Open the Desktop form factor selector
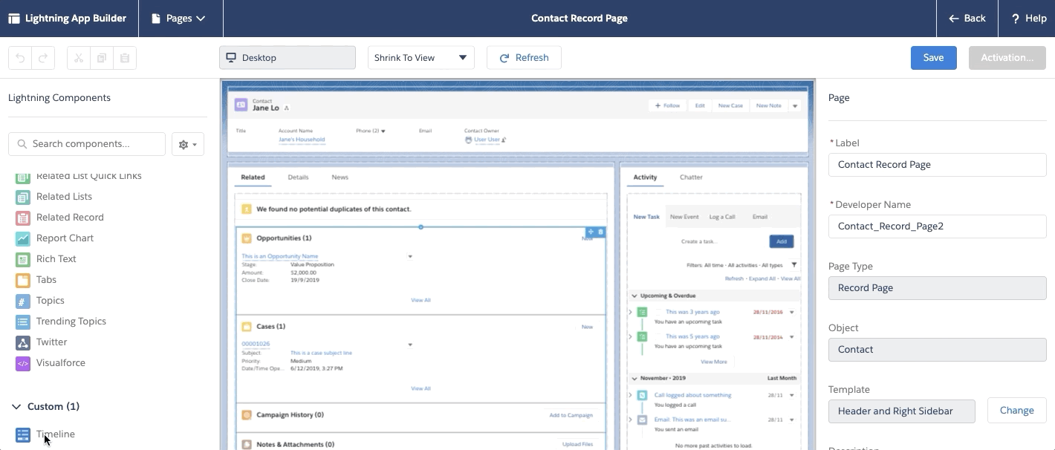 point(288,58)
